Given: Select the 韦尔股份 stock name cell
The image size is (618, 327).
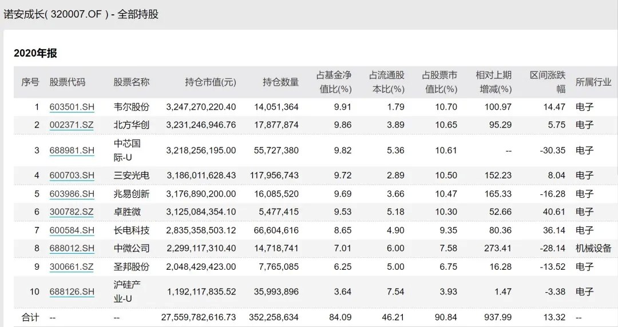Looking at the screenshot, I should (132, 107).
